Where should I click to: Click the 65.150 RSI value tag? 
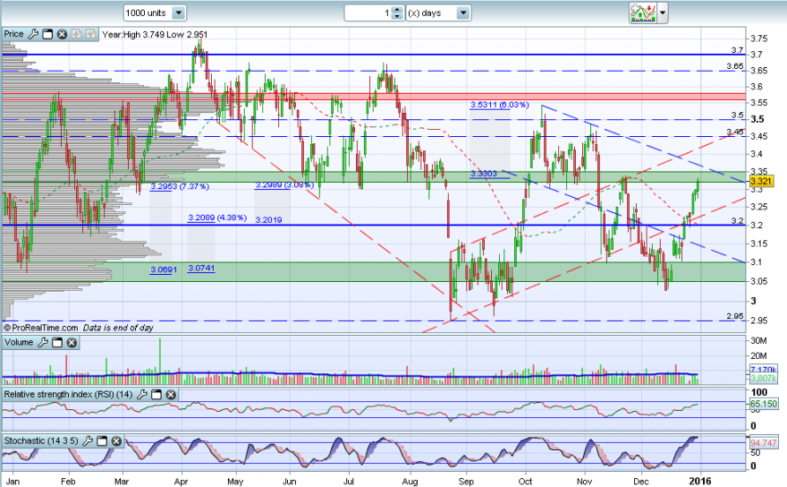tap(764, 404)
